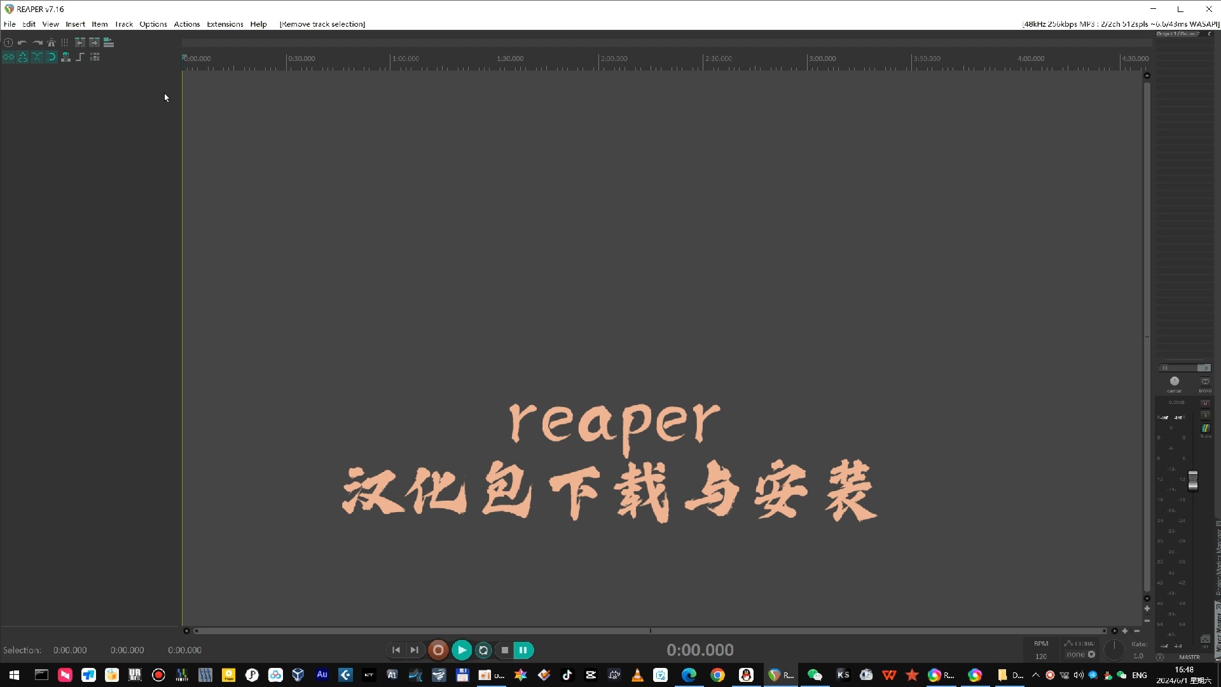Image resolution: width=1221 pixels, height=687 pixels.
Task: Toggle ripple editing icon
Action: pyautogui.click(x=23, y=57)
